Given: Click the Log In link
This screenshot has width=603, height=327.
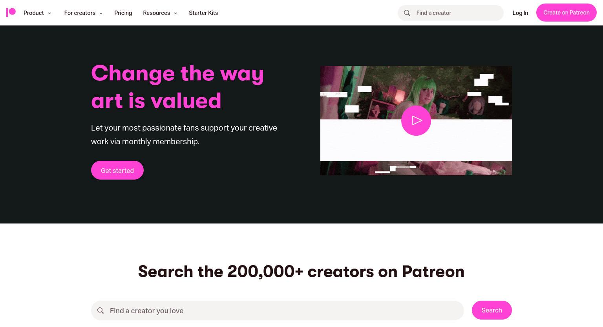Looking at the screenshot, I should 520,13.
